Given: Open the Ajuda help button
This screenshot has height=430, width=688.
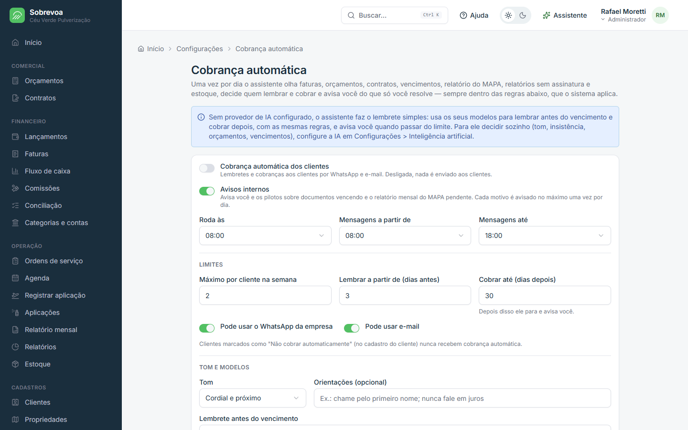Looking at the screenshot, I should [x=474, y=15].
